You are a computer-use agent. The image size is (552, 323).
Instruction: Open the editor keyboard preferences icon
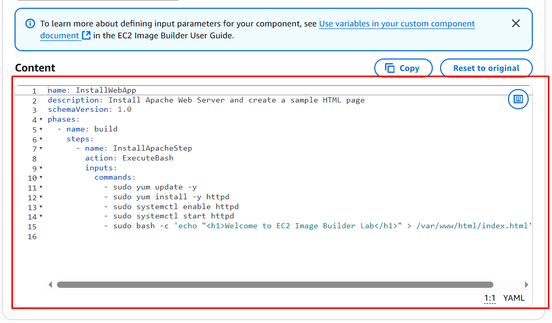(518, 99)
